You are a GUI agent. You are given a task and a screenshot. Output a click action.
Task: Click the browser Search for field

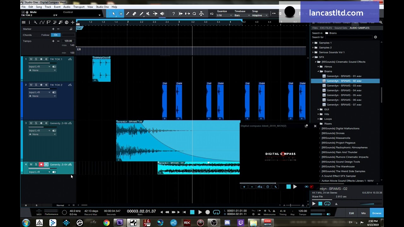coord(349,37)
